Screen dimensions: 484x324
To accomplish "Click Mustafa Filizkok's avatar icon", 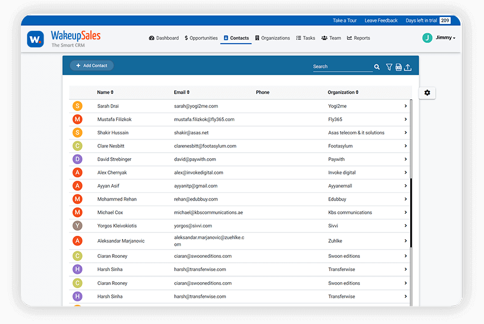I will (78, 120).
